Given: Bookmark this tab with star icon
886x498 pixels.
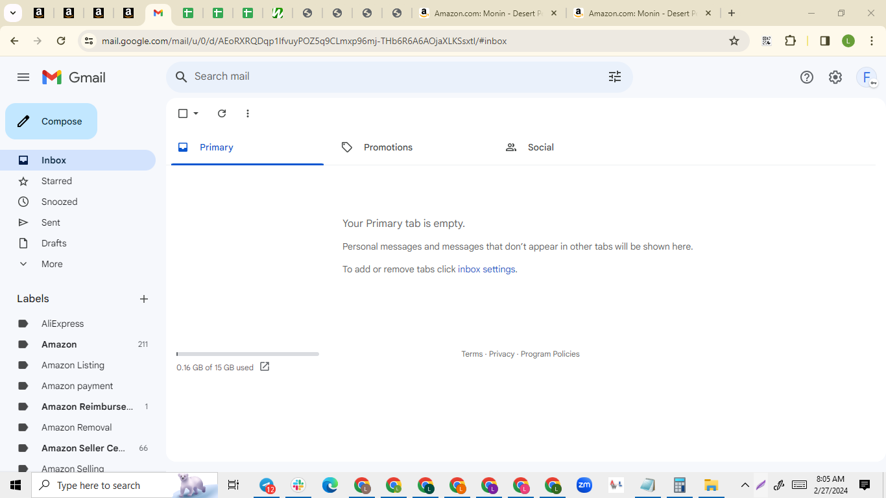Looking at the screenshot, I should point(734,41).
